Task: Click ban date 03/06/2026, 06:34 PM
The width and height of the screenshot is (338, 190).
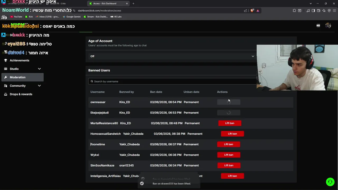Action: click(x=166, y=165)
